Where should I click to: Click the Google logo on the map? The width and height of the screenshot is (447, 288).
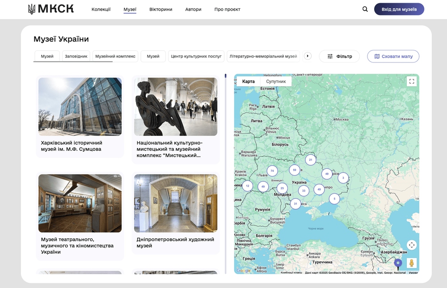click(244, 270)
